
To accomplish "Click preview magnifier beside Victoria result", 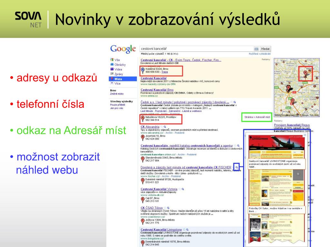I will tap(183, 189).
